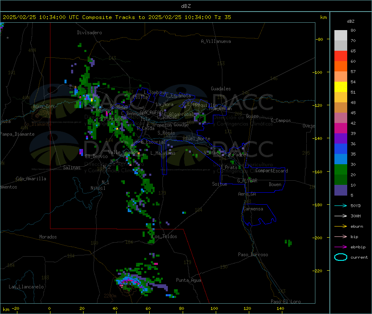
Task: Click the 'Guico' map label
Action: [x=252, y=116]
